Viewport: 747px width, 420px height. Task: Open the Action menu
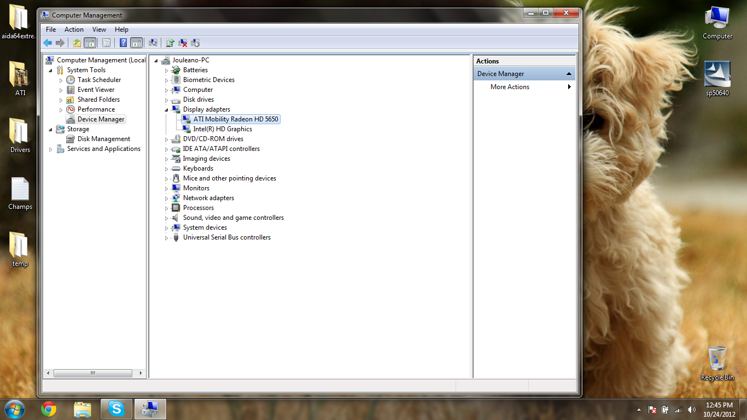tap(73, 29)
